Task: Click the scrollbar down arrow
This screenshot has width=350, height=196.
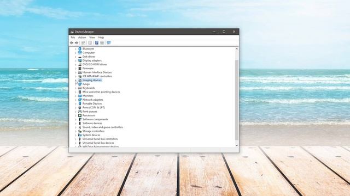Action: (x=237, y=145)
